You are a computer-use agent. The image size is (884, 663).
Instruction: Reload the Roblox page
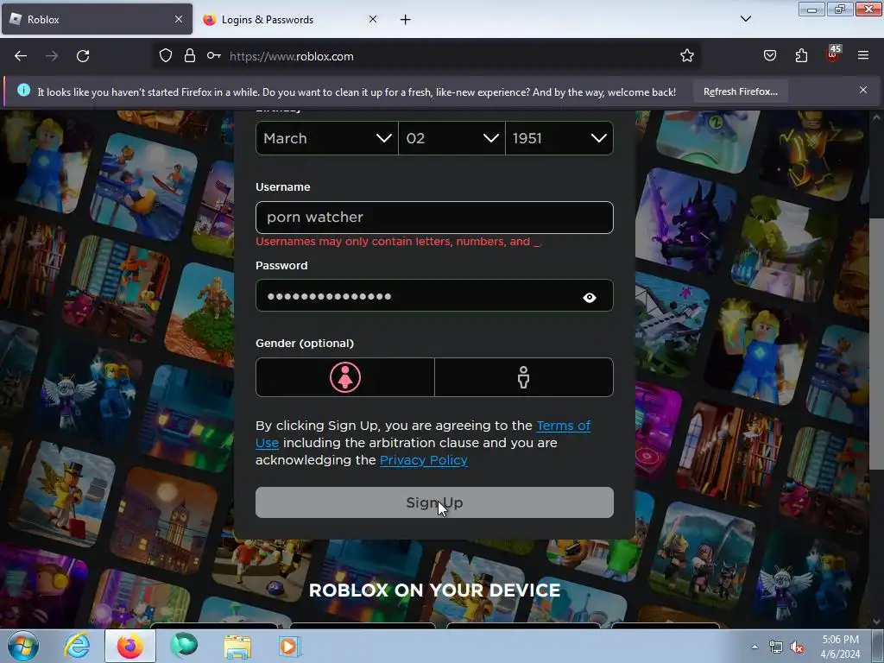[x=83, y=56]
